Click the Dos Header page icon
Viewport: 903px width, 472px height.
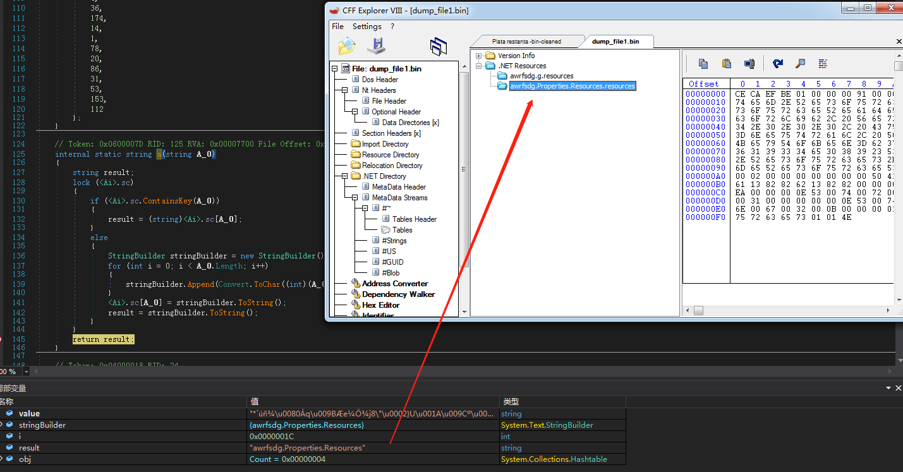(356, 80)
